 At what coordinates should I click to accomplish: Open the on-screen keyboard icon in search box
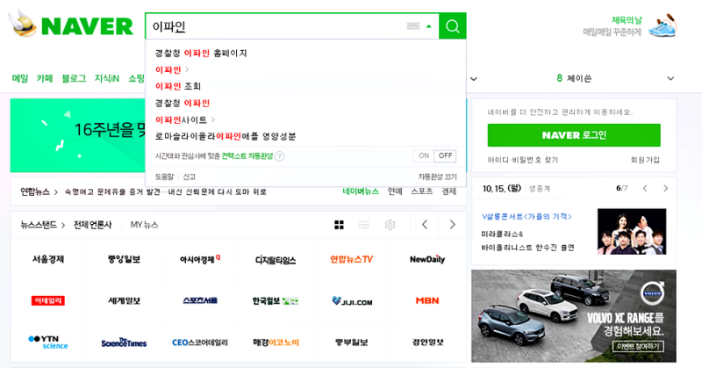point(412,26)
